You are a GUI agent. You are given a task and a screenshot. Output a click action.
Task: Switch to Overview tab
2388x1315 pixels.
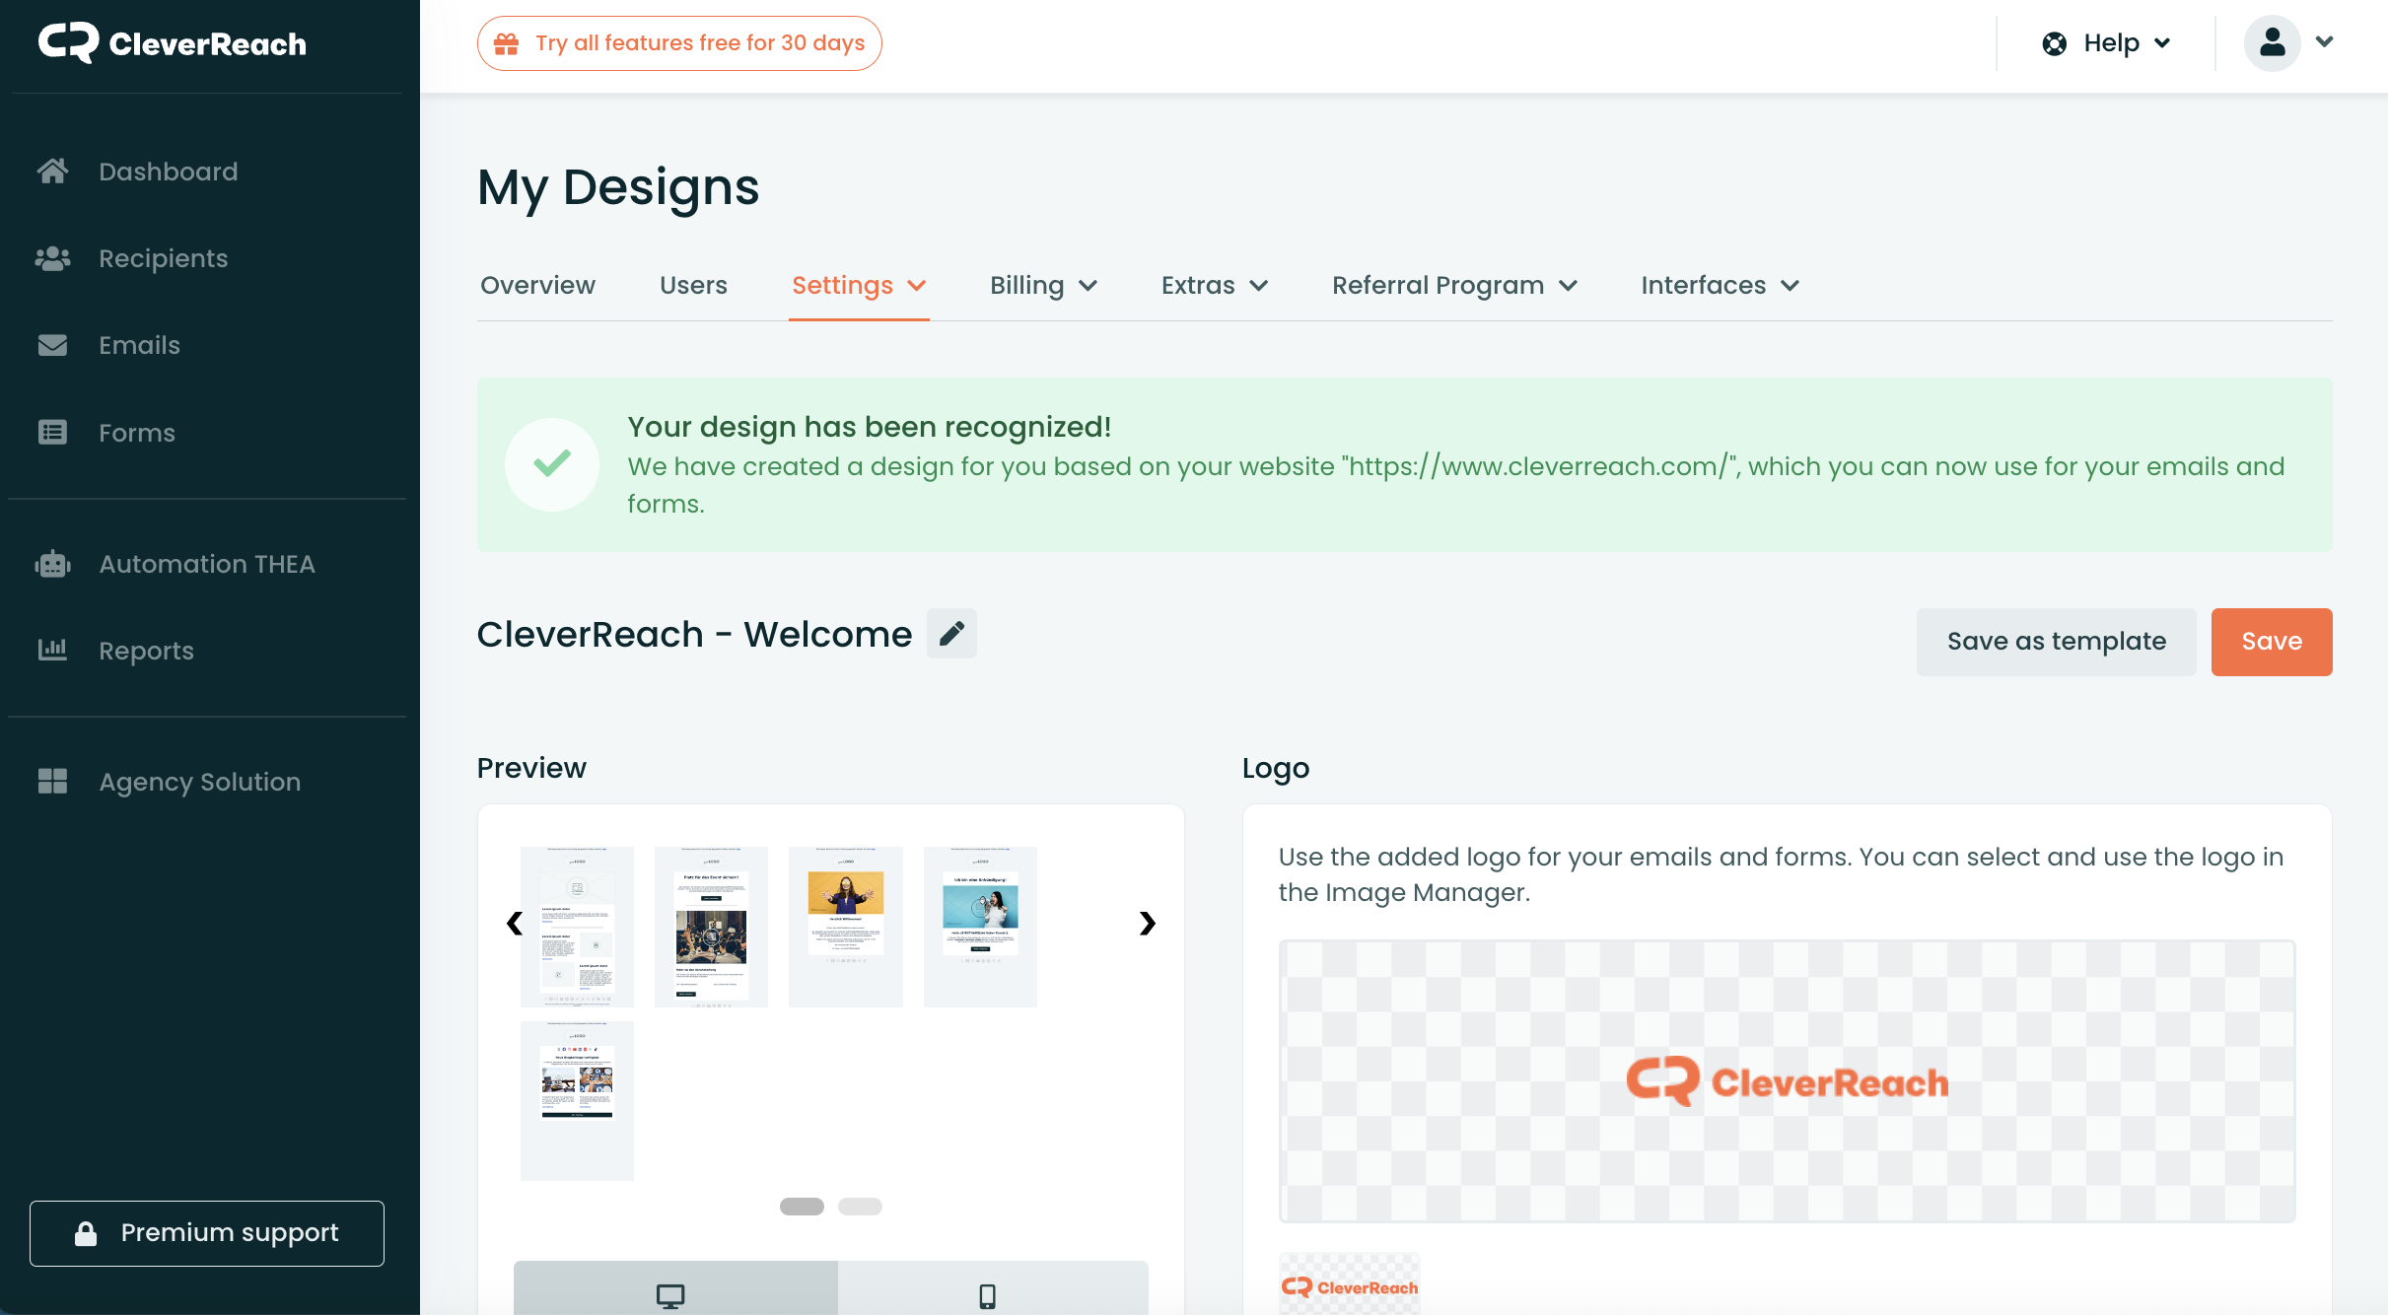537,285
